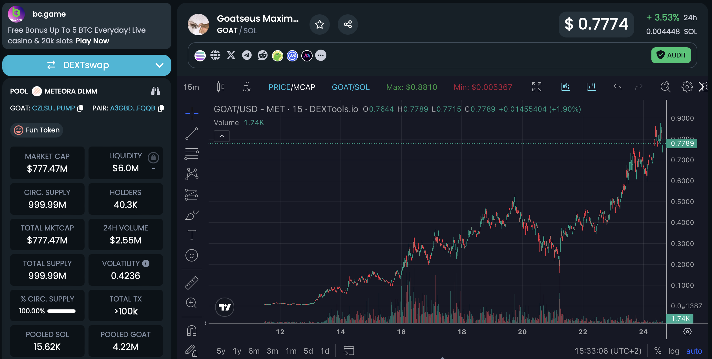Collapse the chart legend with caret button

222,136
